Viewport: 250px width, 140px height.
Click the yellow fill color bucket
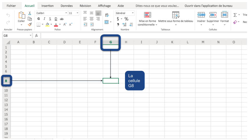pos(47,24)
